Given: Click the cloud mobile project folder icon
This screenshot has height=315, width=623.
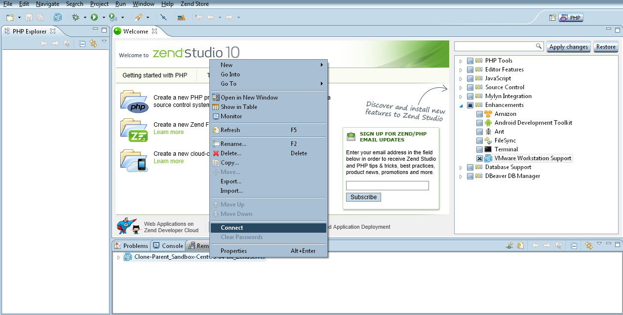Looking at the screenshot, I should pyautogui.click(x=135, y=161).
